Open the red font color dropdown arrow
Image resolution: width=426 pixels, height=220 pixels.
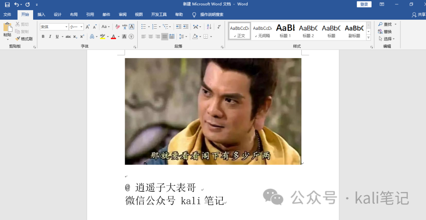click(119, 37)
